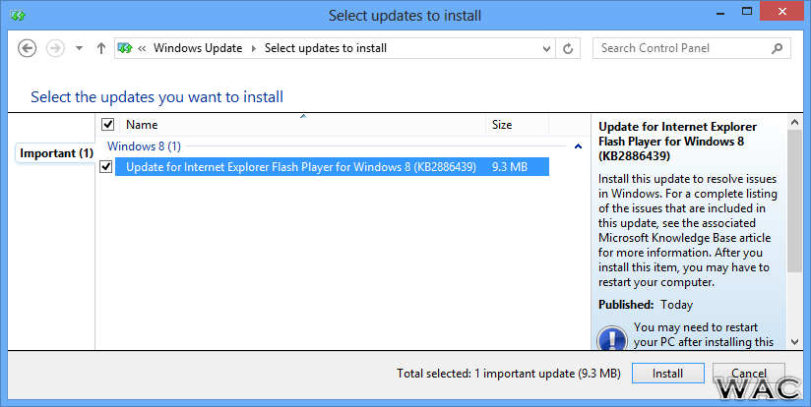Go up one level with up arrow

click(101, 48)
